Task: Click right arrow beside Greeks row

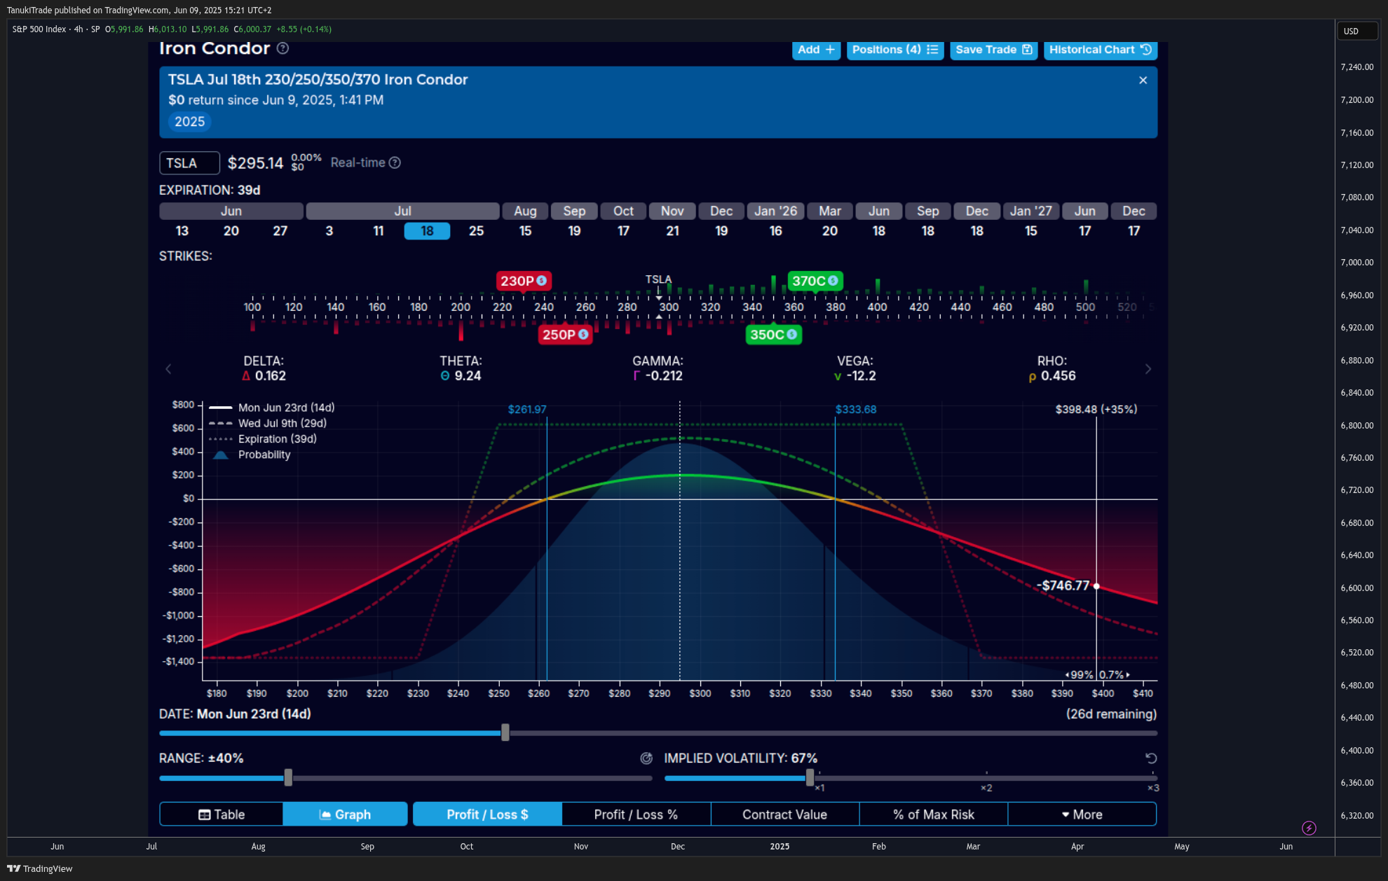Action: point(1148,369)
